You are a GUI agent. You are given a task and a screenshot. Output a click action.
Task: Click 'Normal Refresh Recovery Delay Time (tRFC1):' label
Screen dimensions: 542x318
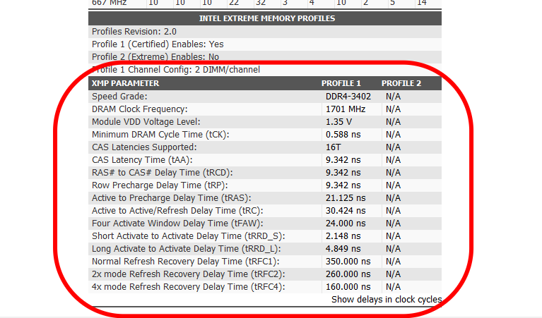tap(186, 262)
